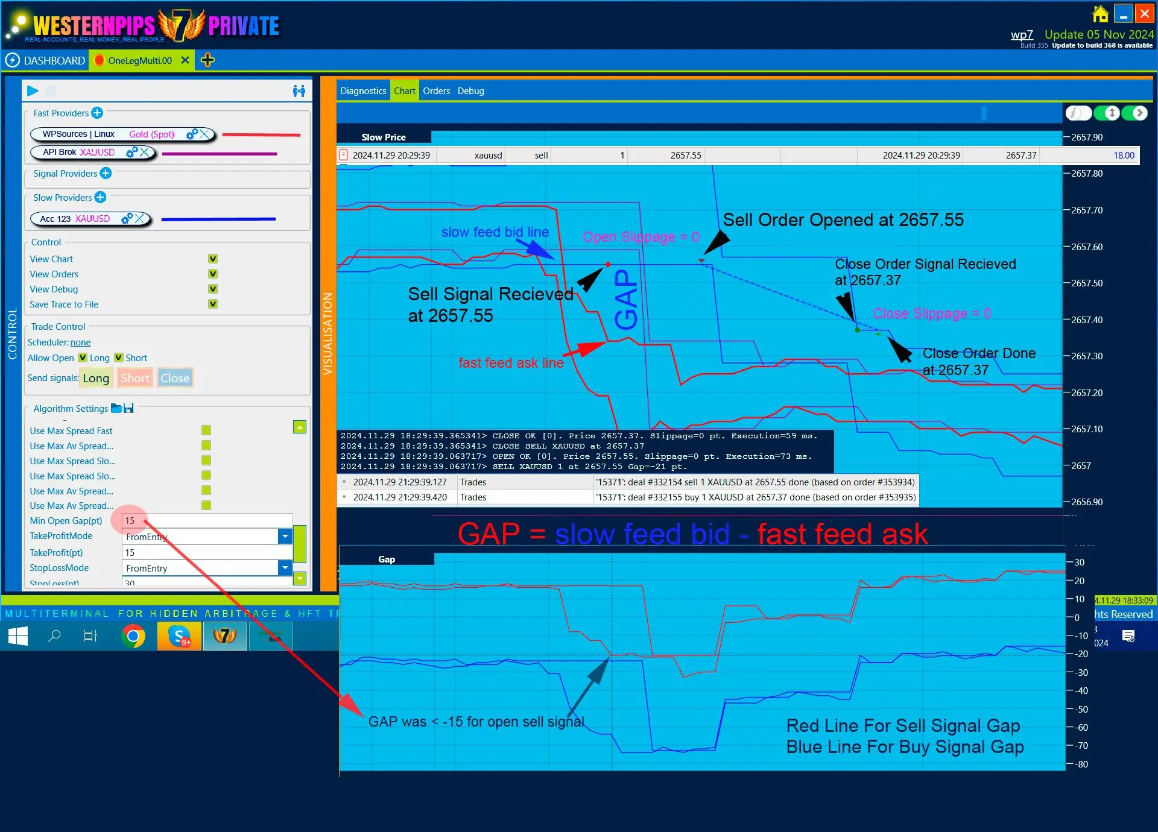Screen dimensions: 1158x832
Task: Open Google Chrome from the taskbar
Action: (133, 636)
